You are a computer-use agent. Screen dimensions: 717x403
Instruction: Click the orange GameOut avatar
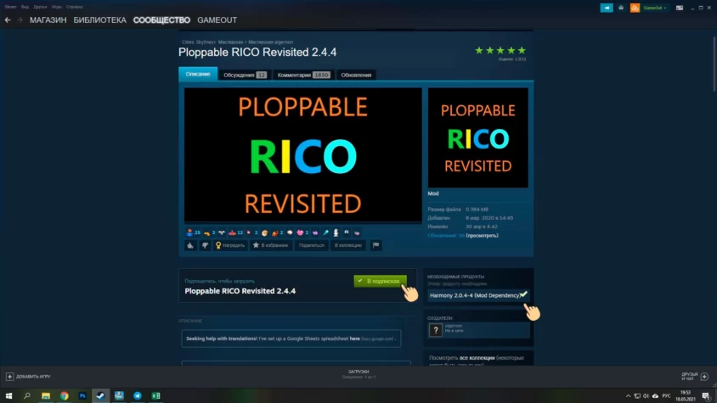click(635, 8)
